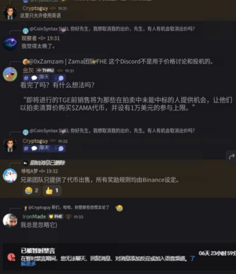
Task: Click the THRU server tag next to 金灰
Action: (x=45, y=70)
